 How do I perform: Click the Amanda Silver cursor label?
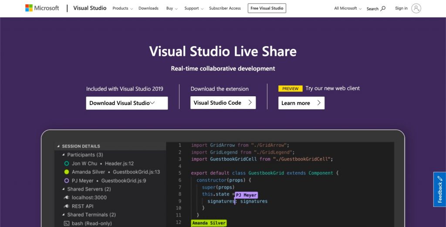(209, 223)
